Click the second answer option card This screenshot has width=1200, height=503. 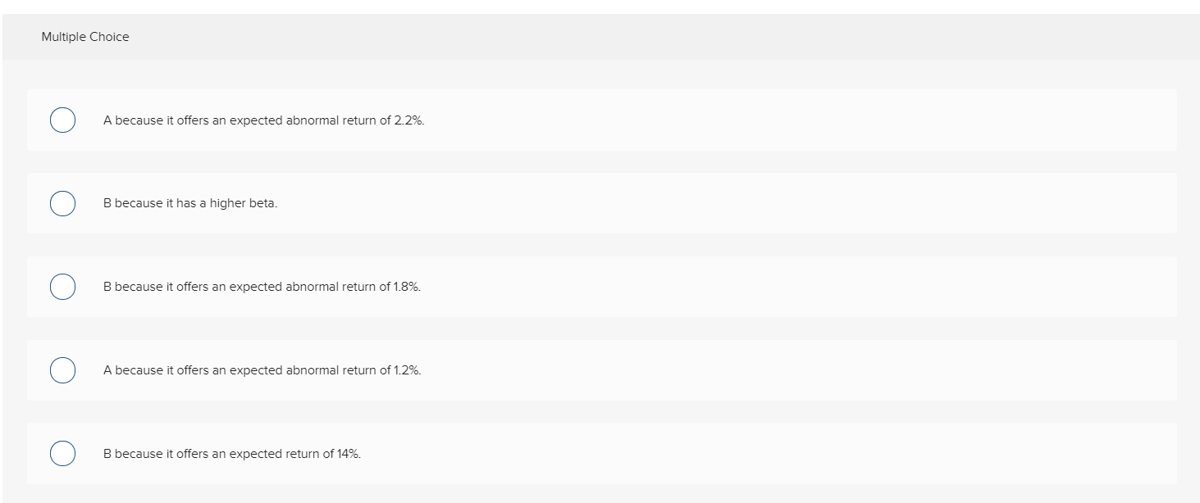(600, 203)
